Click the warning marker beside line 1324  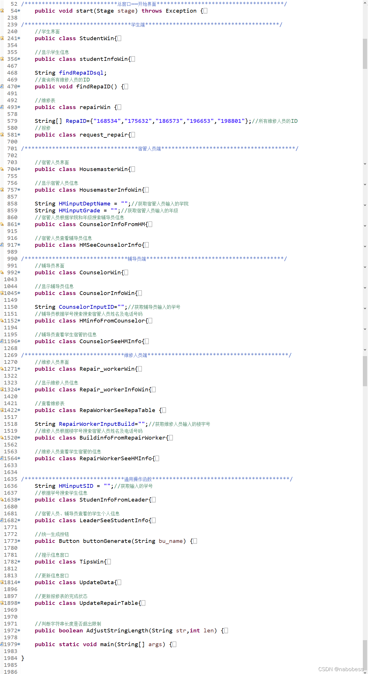[2, 390]
